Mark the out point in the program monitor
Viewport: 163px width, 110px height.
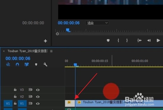pyautogui.click(x=127, y=40)
